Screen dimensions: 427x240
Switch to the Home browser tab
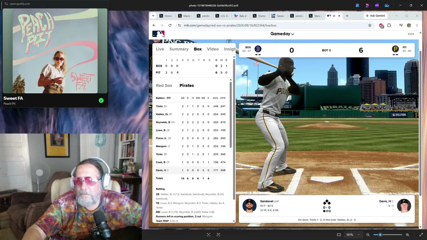pyautogui.click(x=166, y=16)
